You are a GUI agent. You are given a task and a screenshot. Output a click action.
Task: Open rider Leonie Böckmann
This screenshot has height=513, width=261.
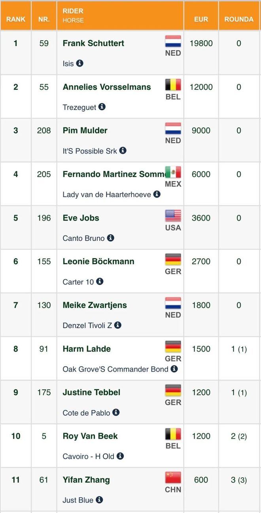click(98, 261)
